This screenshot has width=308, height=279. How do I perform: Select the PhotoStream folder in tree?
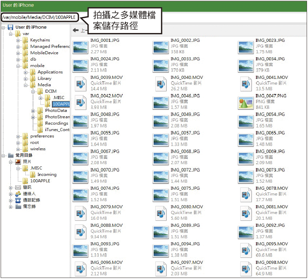click(57, 117)
